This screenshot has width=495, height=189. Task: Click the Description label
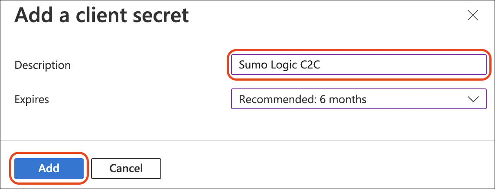coord(42,65)
